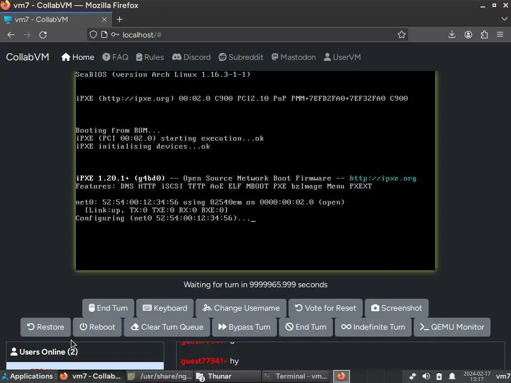Click the Users Online (2) header

pos(85,352)
